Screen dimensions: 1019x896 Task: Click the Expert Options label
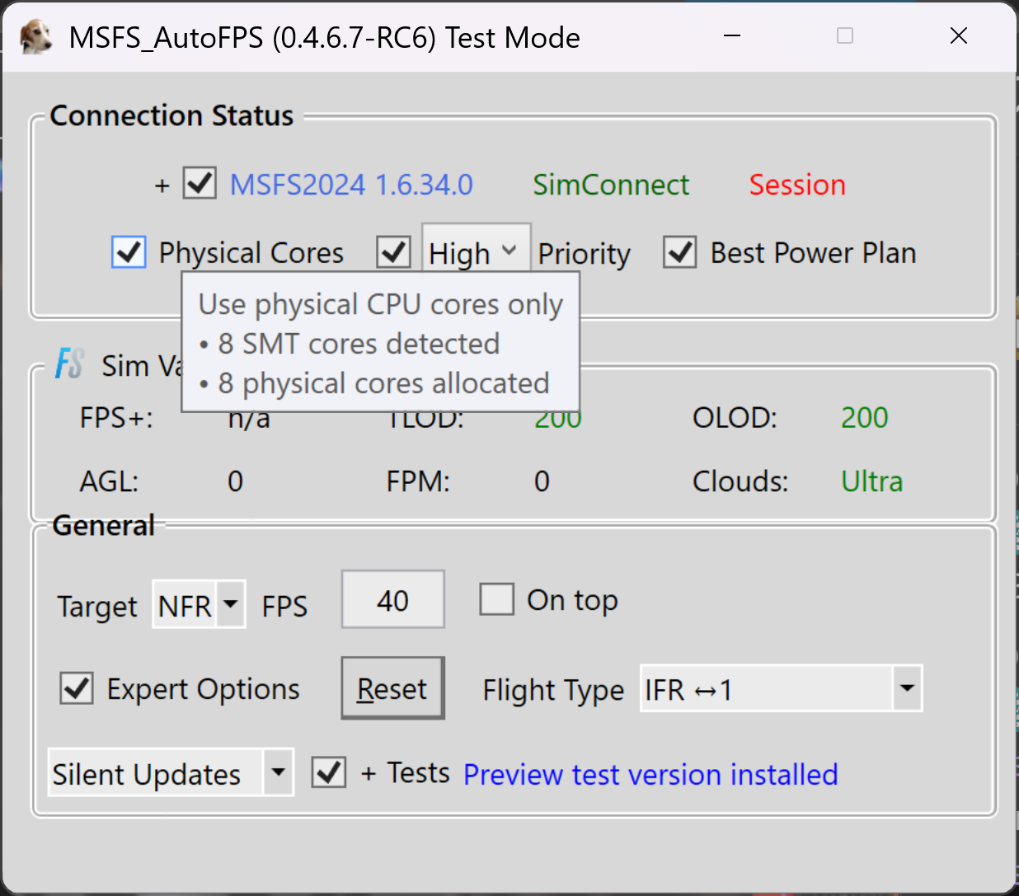[x=204, y=688]
